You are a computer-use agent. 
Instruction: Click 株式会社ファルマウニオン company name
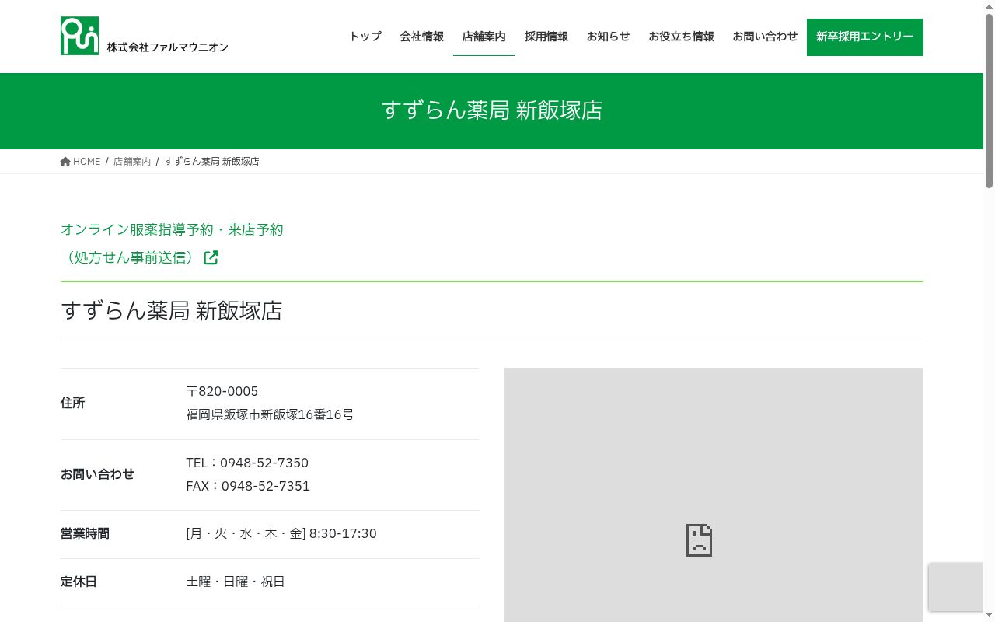168,47
